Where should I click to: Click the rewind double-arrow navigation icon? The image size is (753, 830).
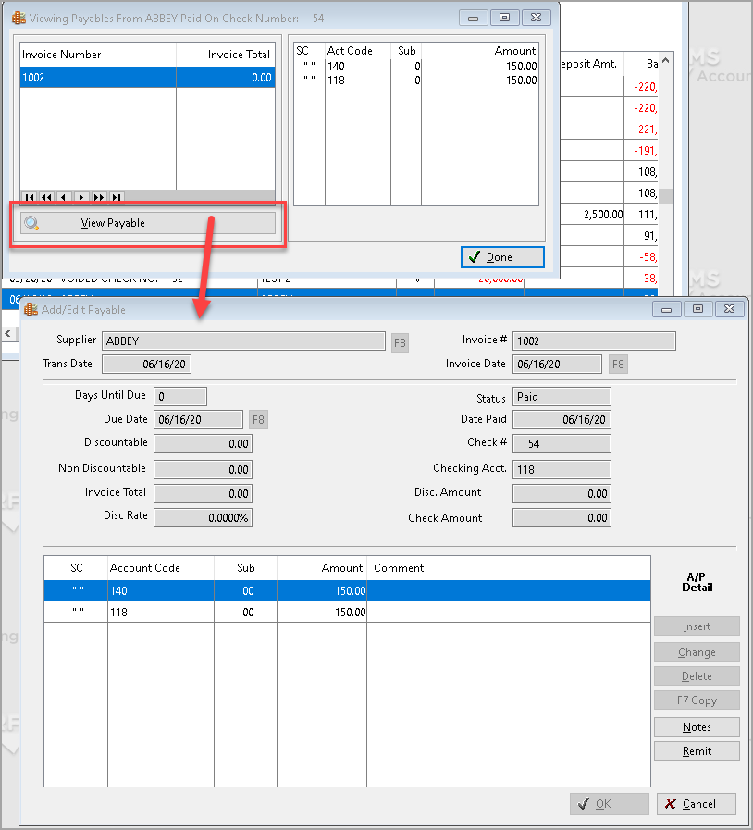46,197
